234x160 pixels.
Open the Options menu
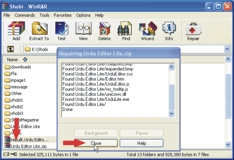[x=83, y=15]
